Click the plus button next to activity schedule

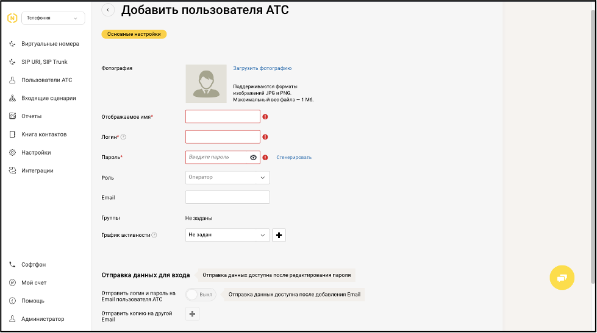click(x=279, y=235)
